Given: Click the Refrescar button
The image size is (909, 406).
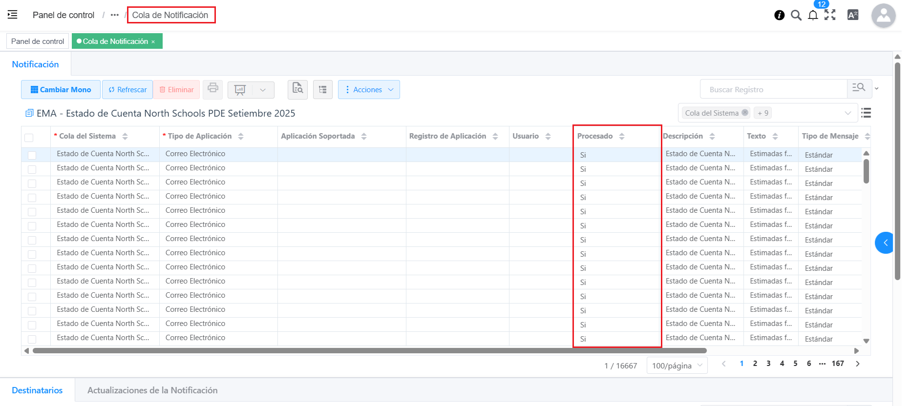Looking at the screenshot, I should point(127,90).
